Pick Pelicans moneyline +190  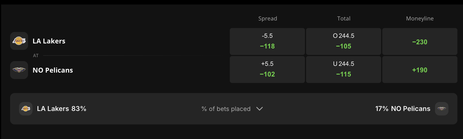pyautogui.click(x=420, y=69)
